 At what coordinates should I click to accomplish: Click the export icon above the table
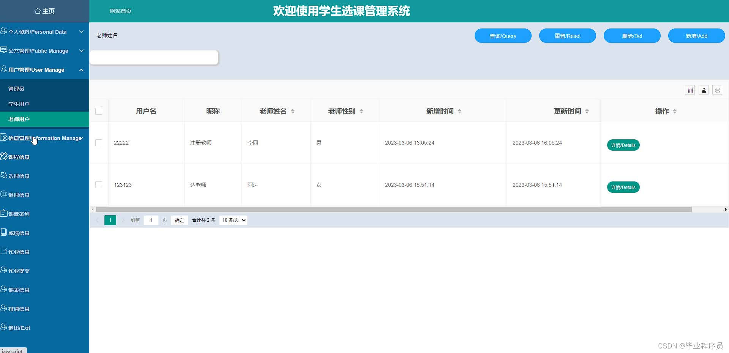tap(704, 90)
